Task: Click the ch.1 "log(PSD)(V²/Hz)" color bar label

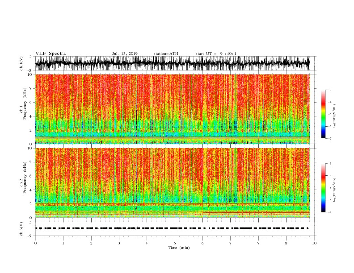Action: pyautogui.click(x=334, y=116)
